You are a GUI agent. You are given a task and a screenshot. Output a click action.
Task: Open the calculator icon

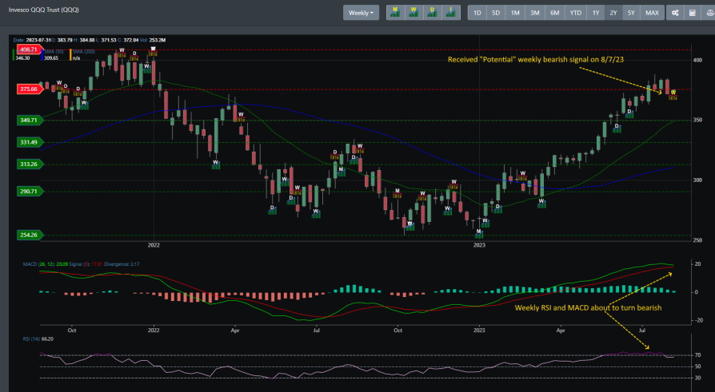(x=692, y=13)
